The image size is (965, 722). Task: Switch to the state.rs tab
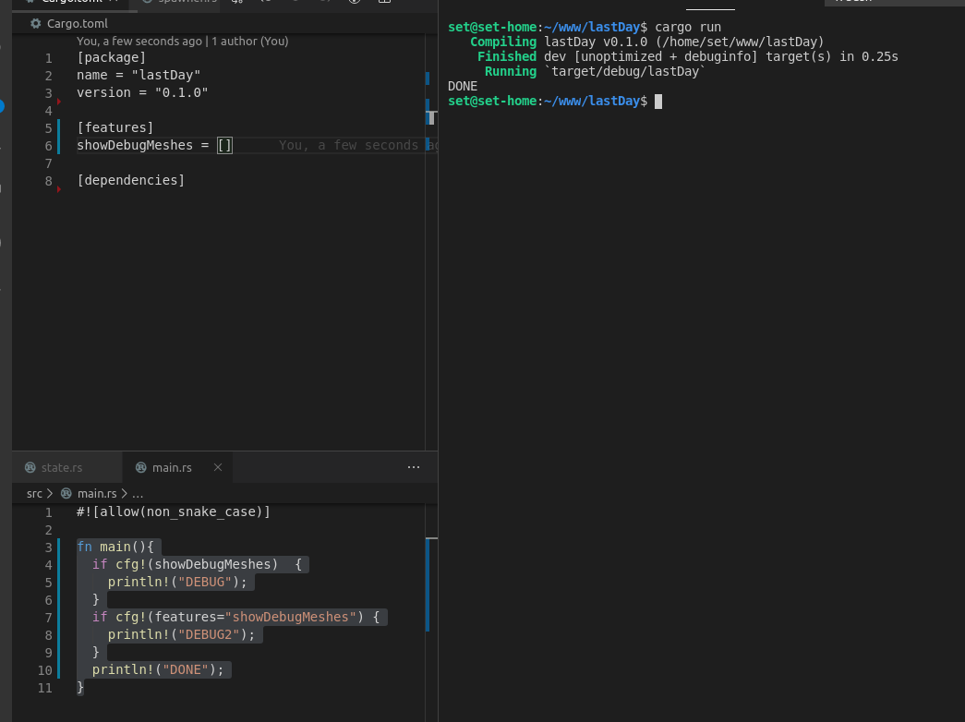[x=62, y=468]
